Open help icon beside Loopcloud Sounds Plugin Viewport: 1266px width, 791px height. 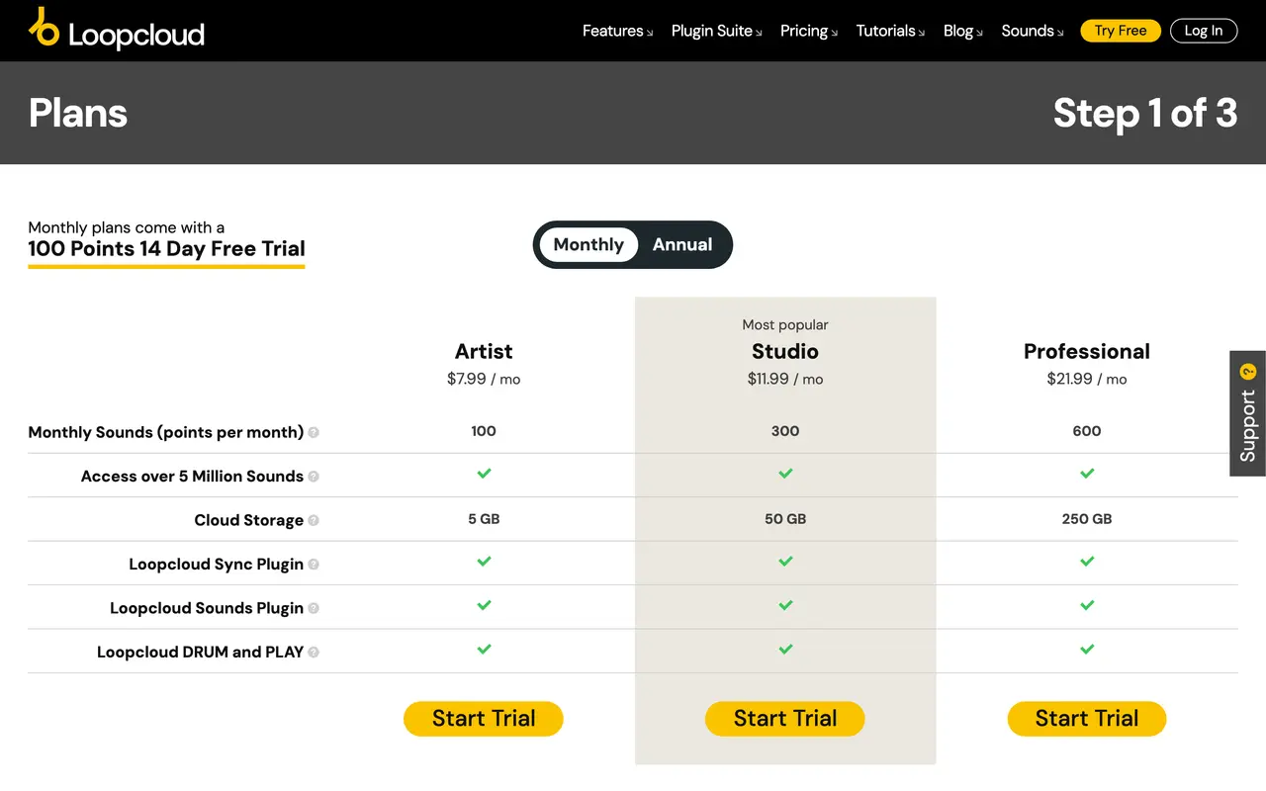tap(314, 608)
